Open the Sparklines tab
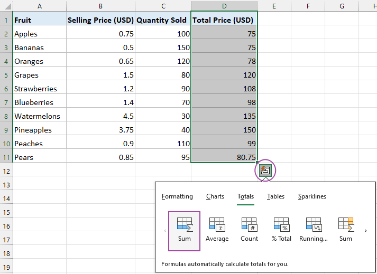377x274 pixels. tap(312, 196)
